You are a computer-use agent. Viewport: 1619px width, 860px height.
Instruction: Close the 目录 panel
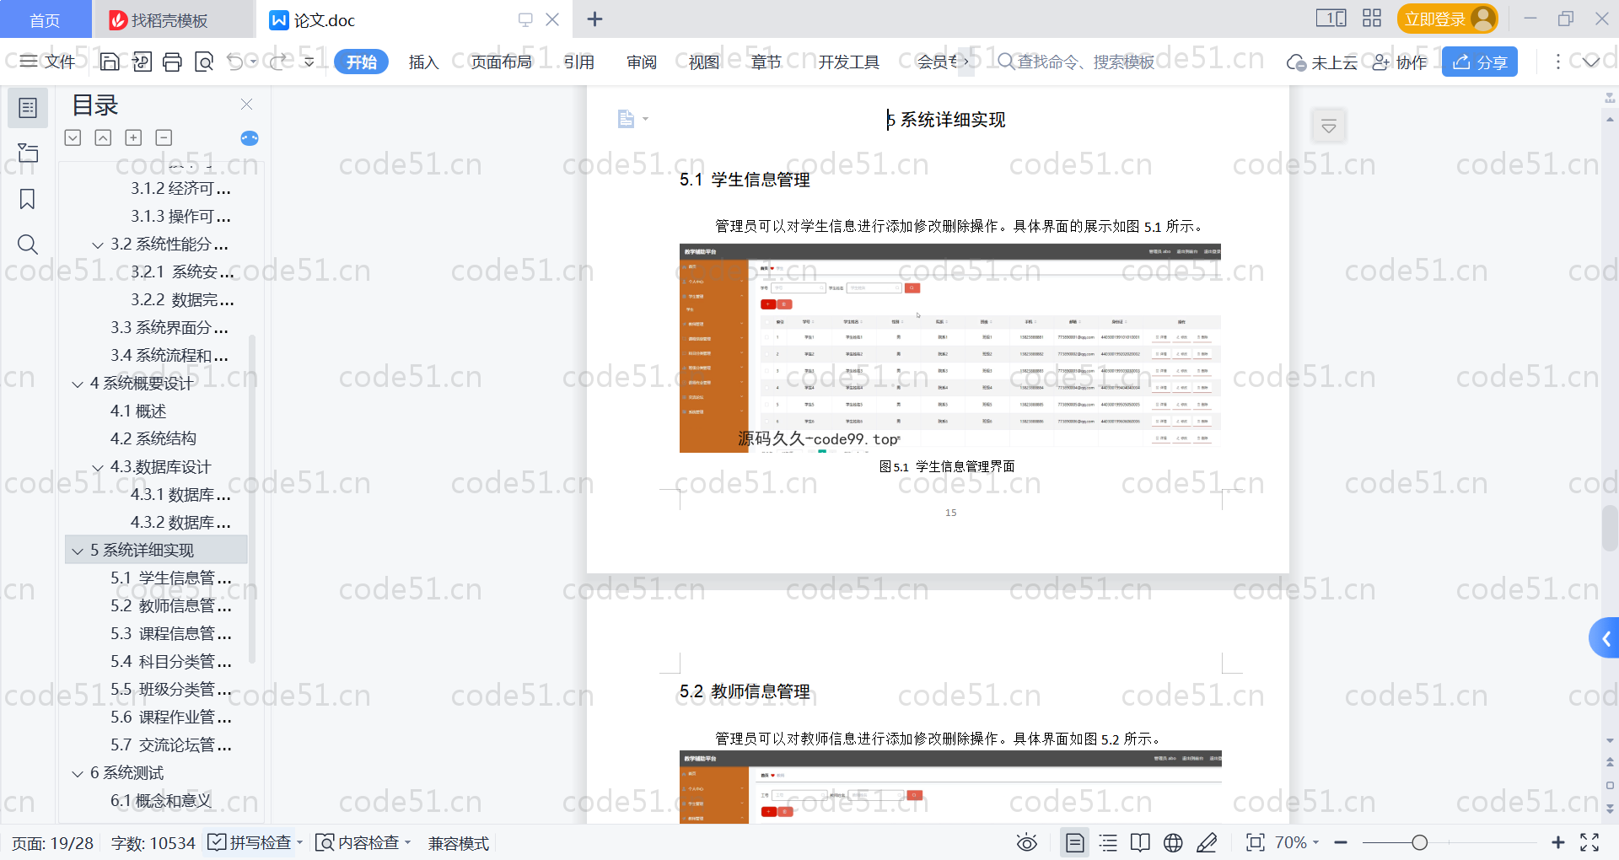(x=246, y=104)
